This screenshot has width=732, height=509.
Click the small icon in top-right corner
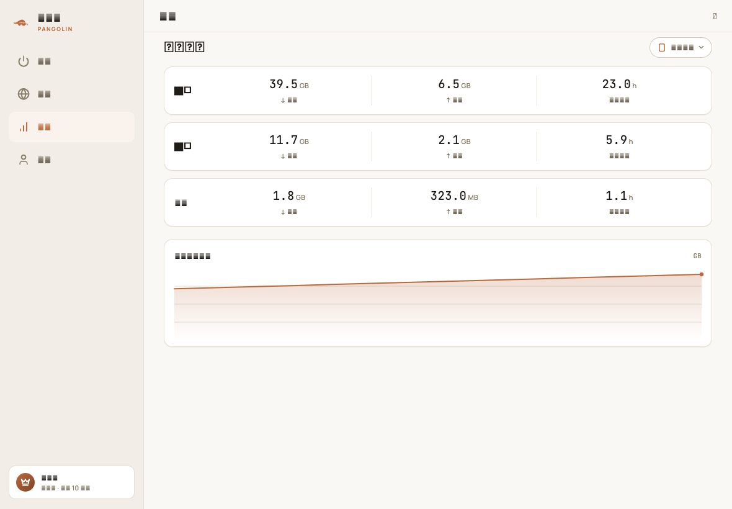(715, 16)
